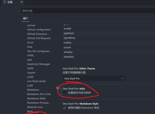Select the malibu color entry
This screenshot has width=155, height=114.
click(68, 43)
